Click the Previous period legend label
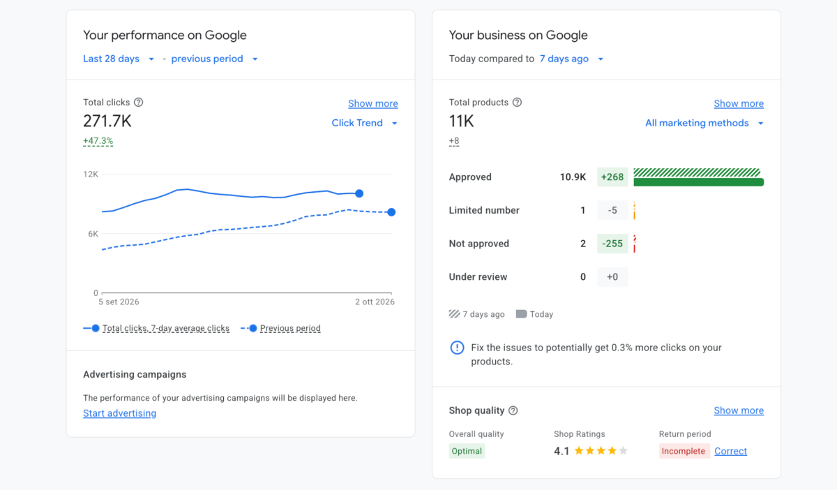Screen dimensions: 837x490 click(x=290, y=328)
